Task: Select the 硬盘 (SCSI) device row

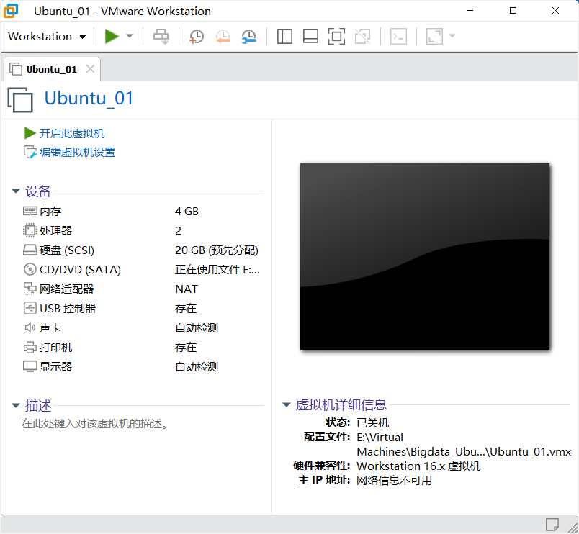Action: tap(142, 250)
